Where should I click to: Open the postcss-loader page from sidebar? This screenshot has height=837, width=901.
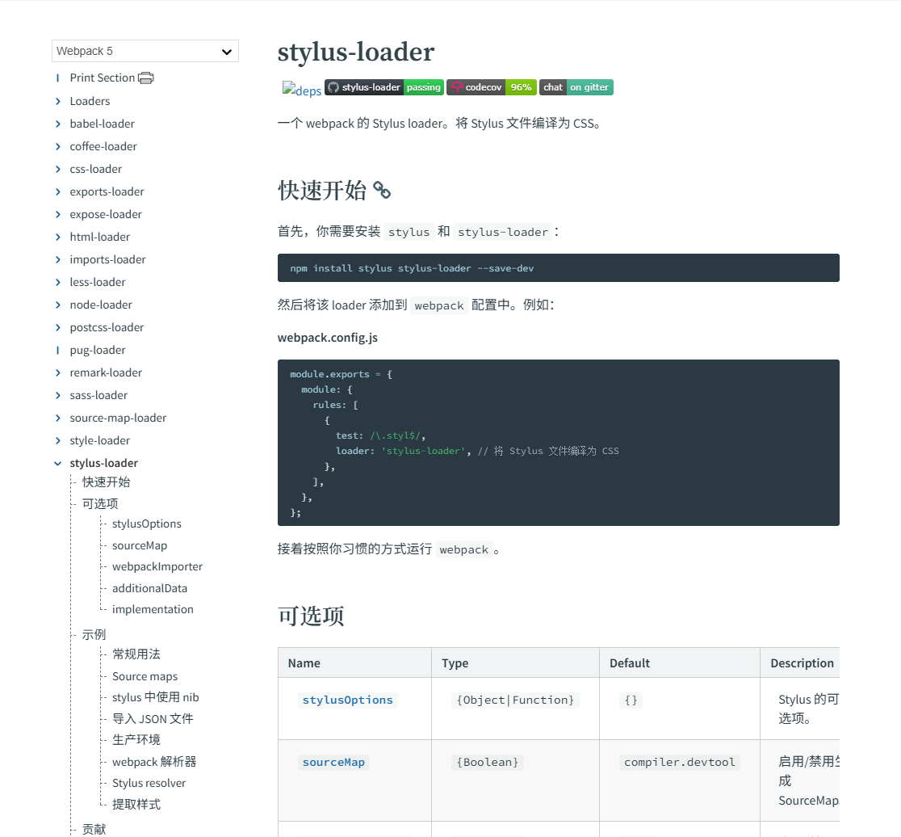coord(107,327)
